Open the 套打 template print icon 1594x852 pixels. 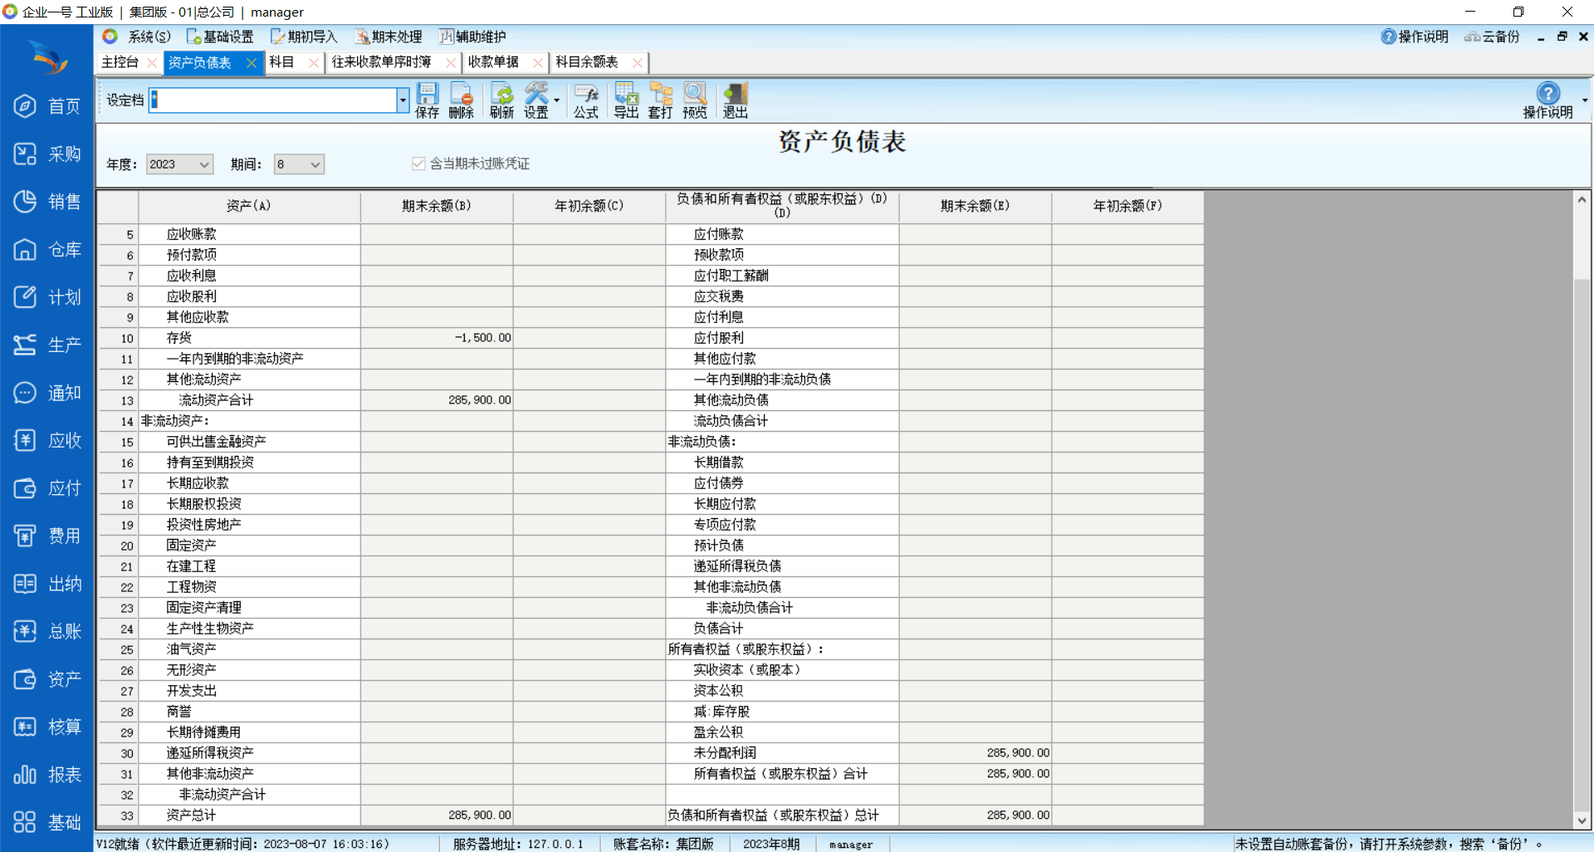661,100
